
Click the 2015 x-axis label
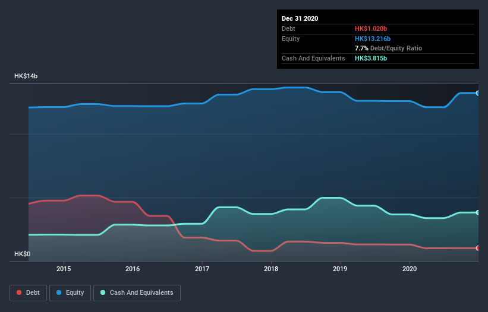[64, 269]
